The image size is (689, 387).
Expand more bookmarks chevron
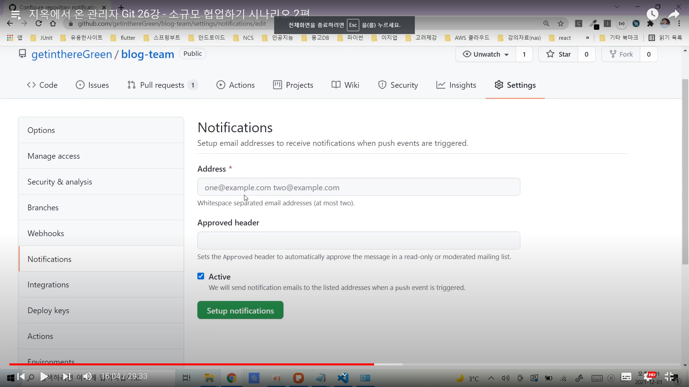587,38
